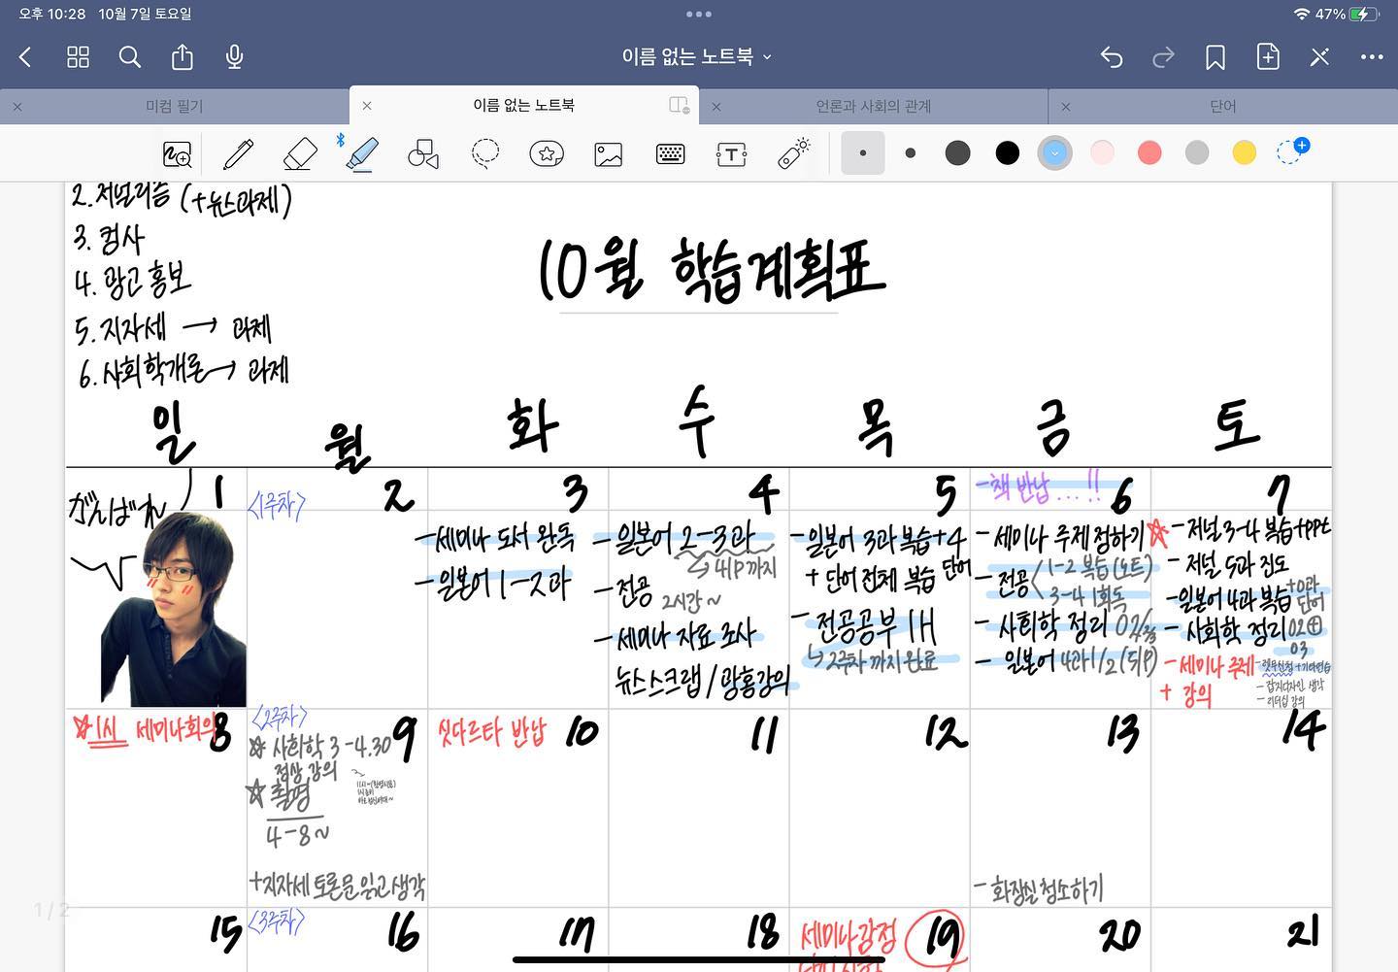
Task: Choose the smallest stroke thickness
Action: click(x=863, y=152)
